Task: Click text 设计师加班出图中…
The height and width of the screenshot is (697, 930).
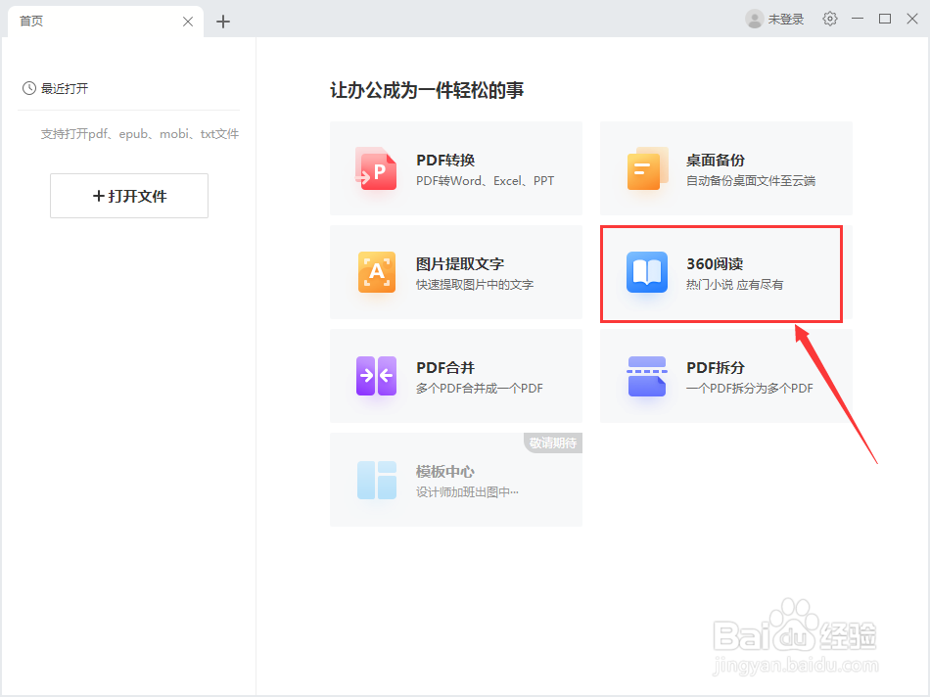Action: tap(467, 492)
